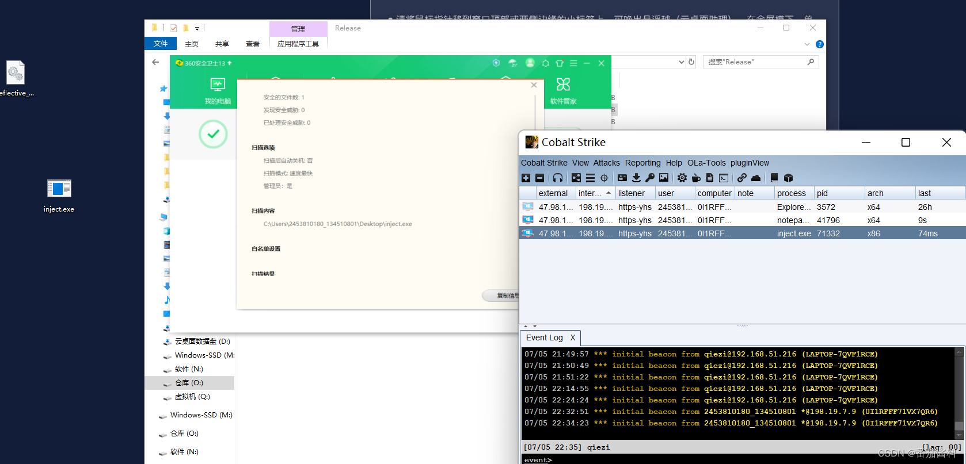Open the View menu
This screenshot has height=464, width=966.
point(580,163)
